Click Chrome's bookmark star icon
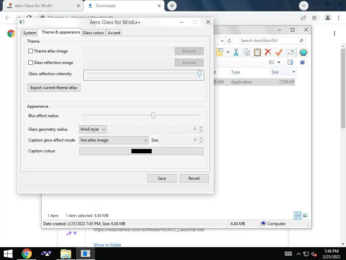The image size is (346, 260). tap(314, 18)
